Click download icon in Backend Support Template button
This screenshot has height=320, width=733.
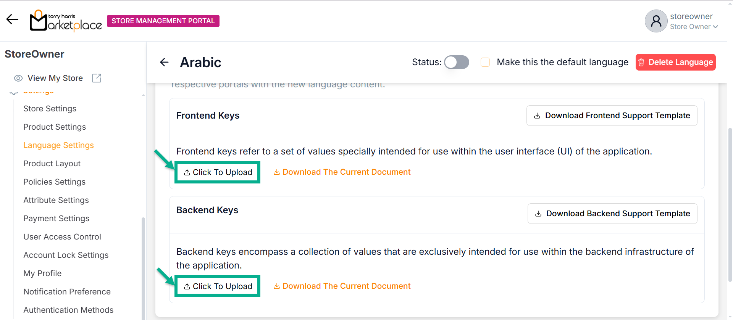coord(538,214)
